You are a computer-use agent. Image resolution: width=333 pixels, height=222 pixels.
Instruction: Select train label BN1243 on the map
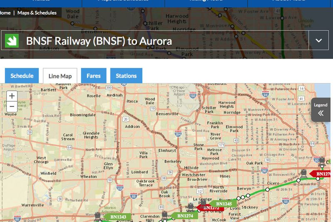[x=117, y=217]
